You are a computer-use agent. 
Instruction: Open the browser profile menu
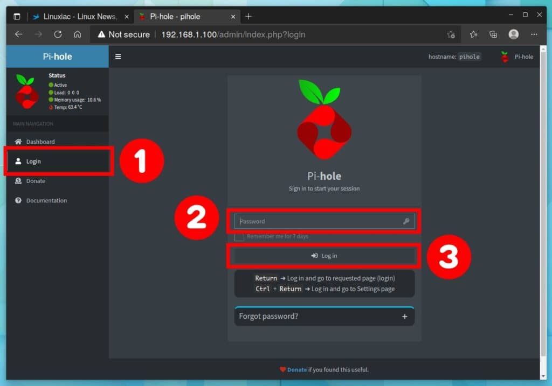pos(513,34)
